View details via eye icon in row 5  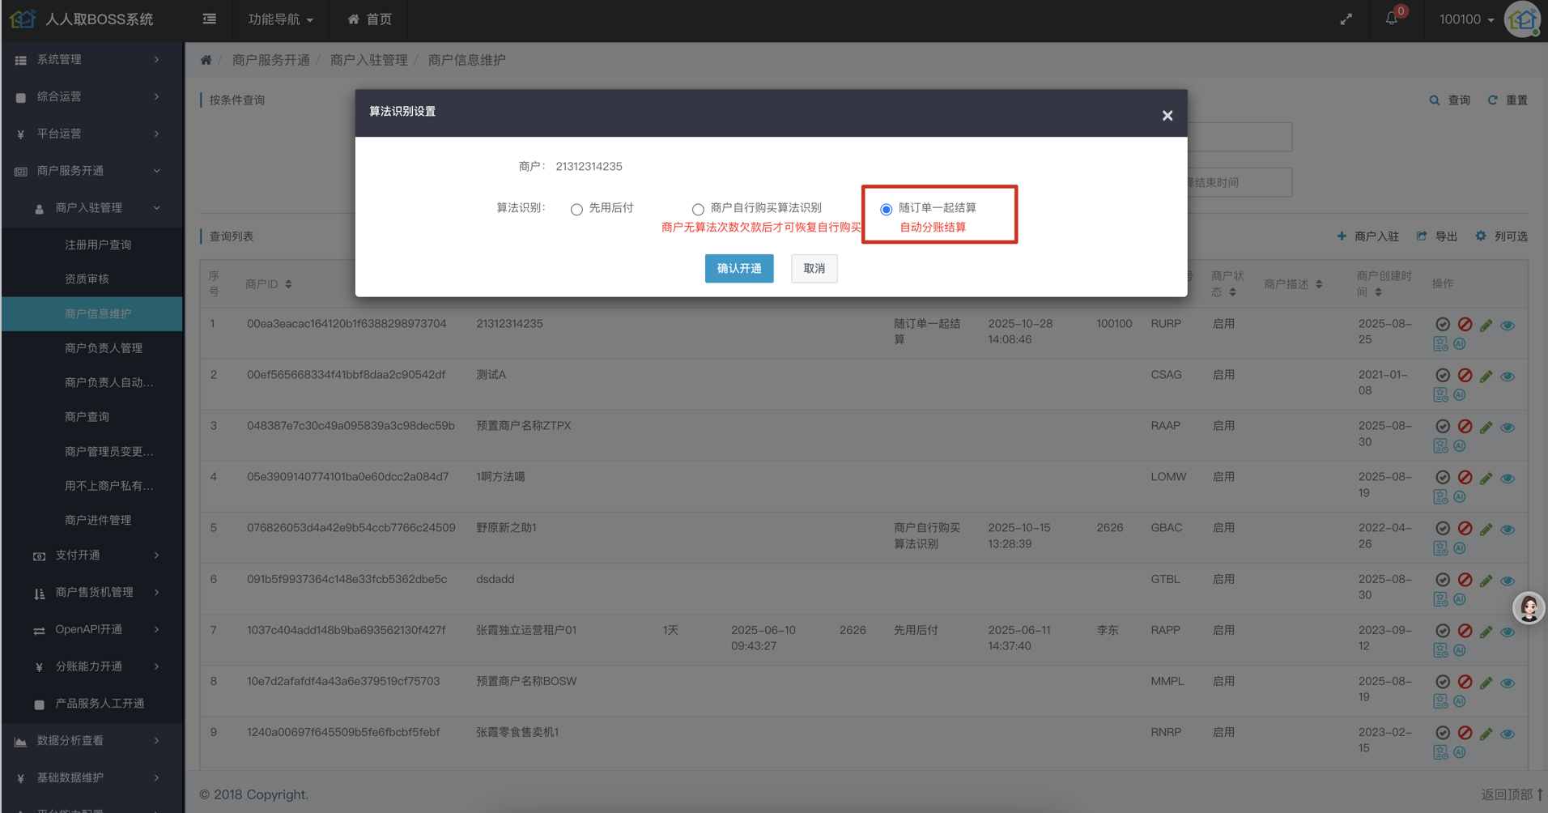point(1508,530)
